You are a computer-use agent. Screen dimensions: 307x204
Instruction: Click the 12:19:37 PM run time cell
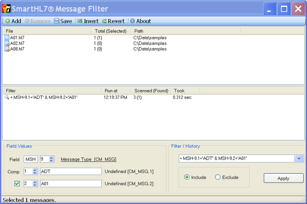pos(115,97)
